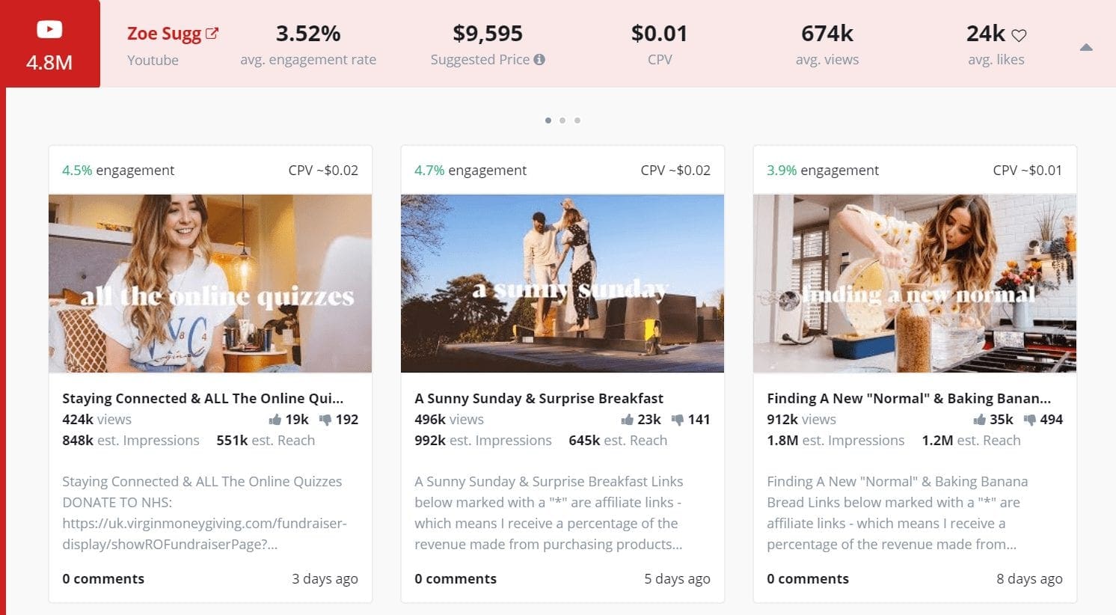Collapse the Zoe Sugg panel arrow
The height and width of the screenshot is (615, 1116).
(1086, 48)
